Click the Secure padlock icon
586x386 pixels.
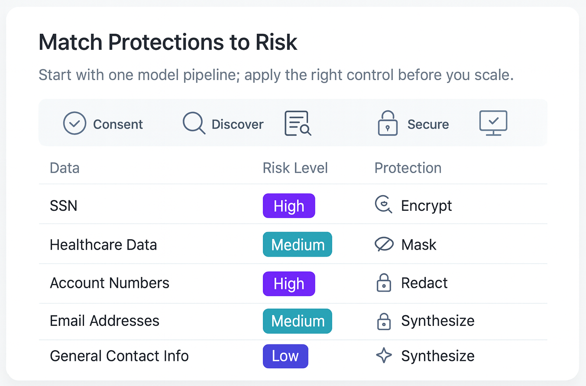click(x=388, y=123)
